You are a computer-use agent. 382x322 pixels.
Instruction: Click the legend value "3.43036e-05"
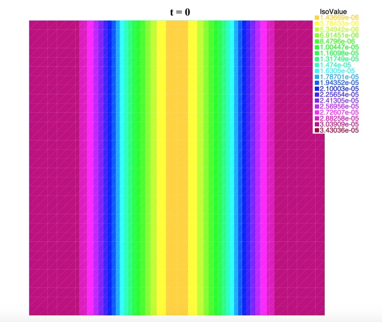339,131
